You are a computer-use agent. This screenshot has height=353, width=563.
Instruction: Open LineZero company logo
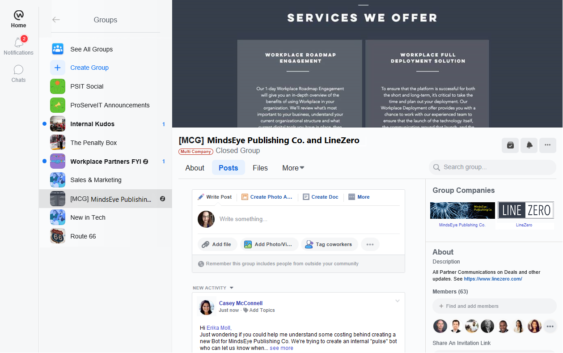pyautogui.click(x=526, y=210)
